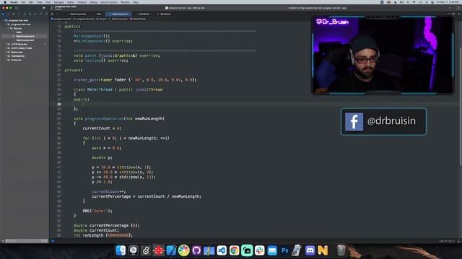Open the scheme selector in the toolbar
This screenshot has height=259, width=462.
pyautogui.click(x=186, y=8)
